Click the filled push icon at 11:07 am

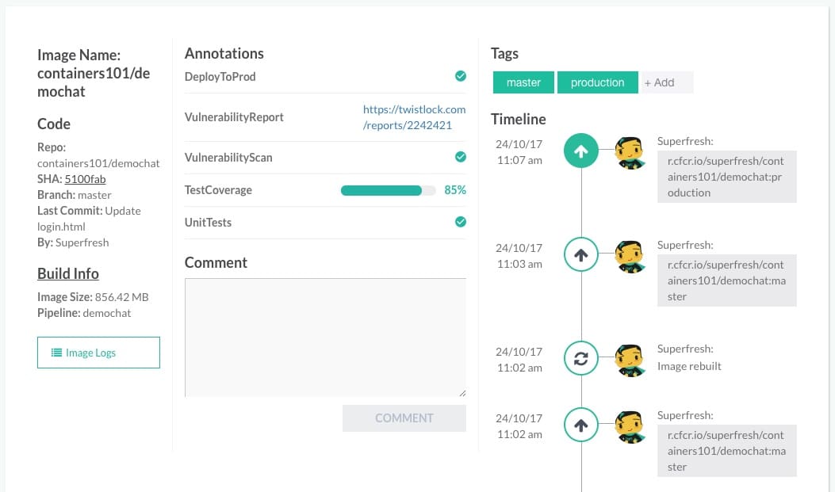tap(580, 152)
